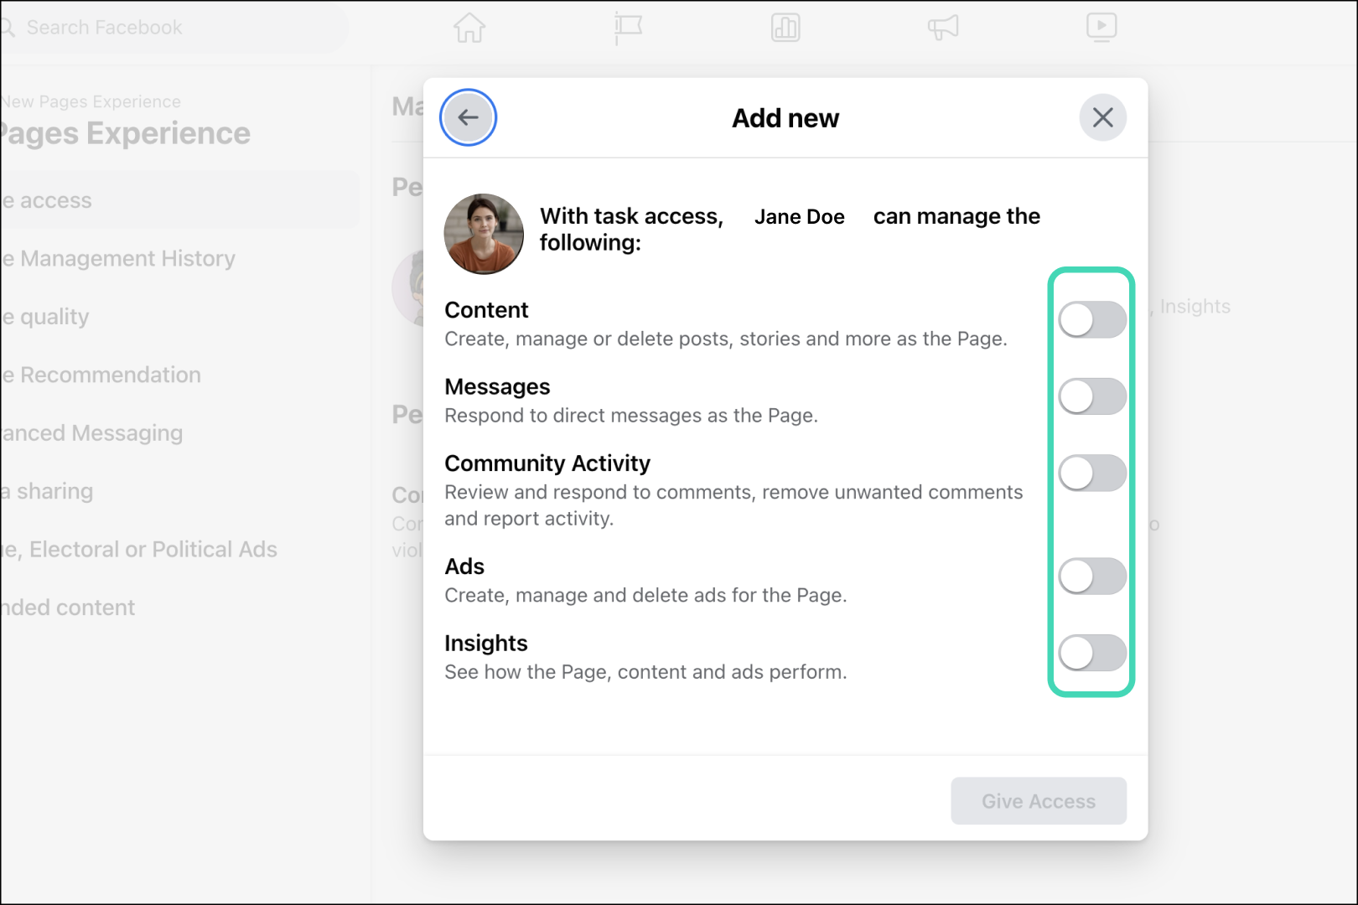The image size is (1358, 905).
Task: Click the New Pages Experience breadcrumb
Action: (91, 101)
